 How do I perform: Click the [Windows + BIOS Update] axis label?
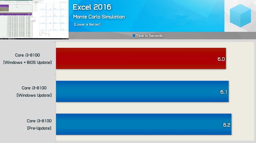(x=27, y=62)
